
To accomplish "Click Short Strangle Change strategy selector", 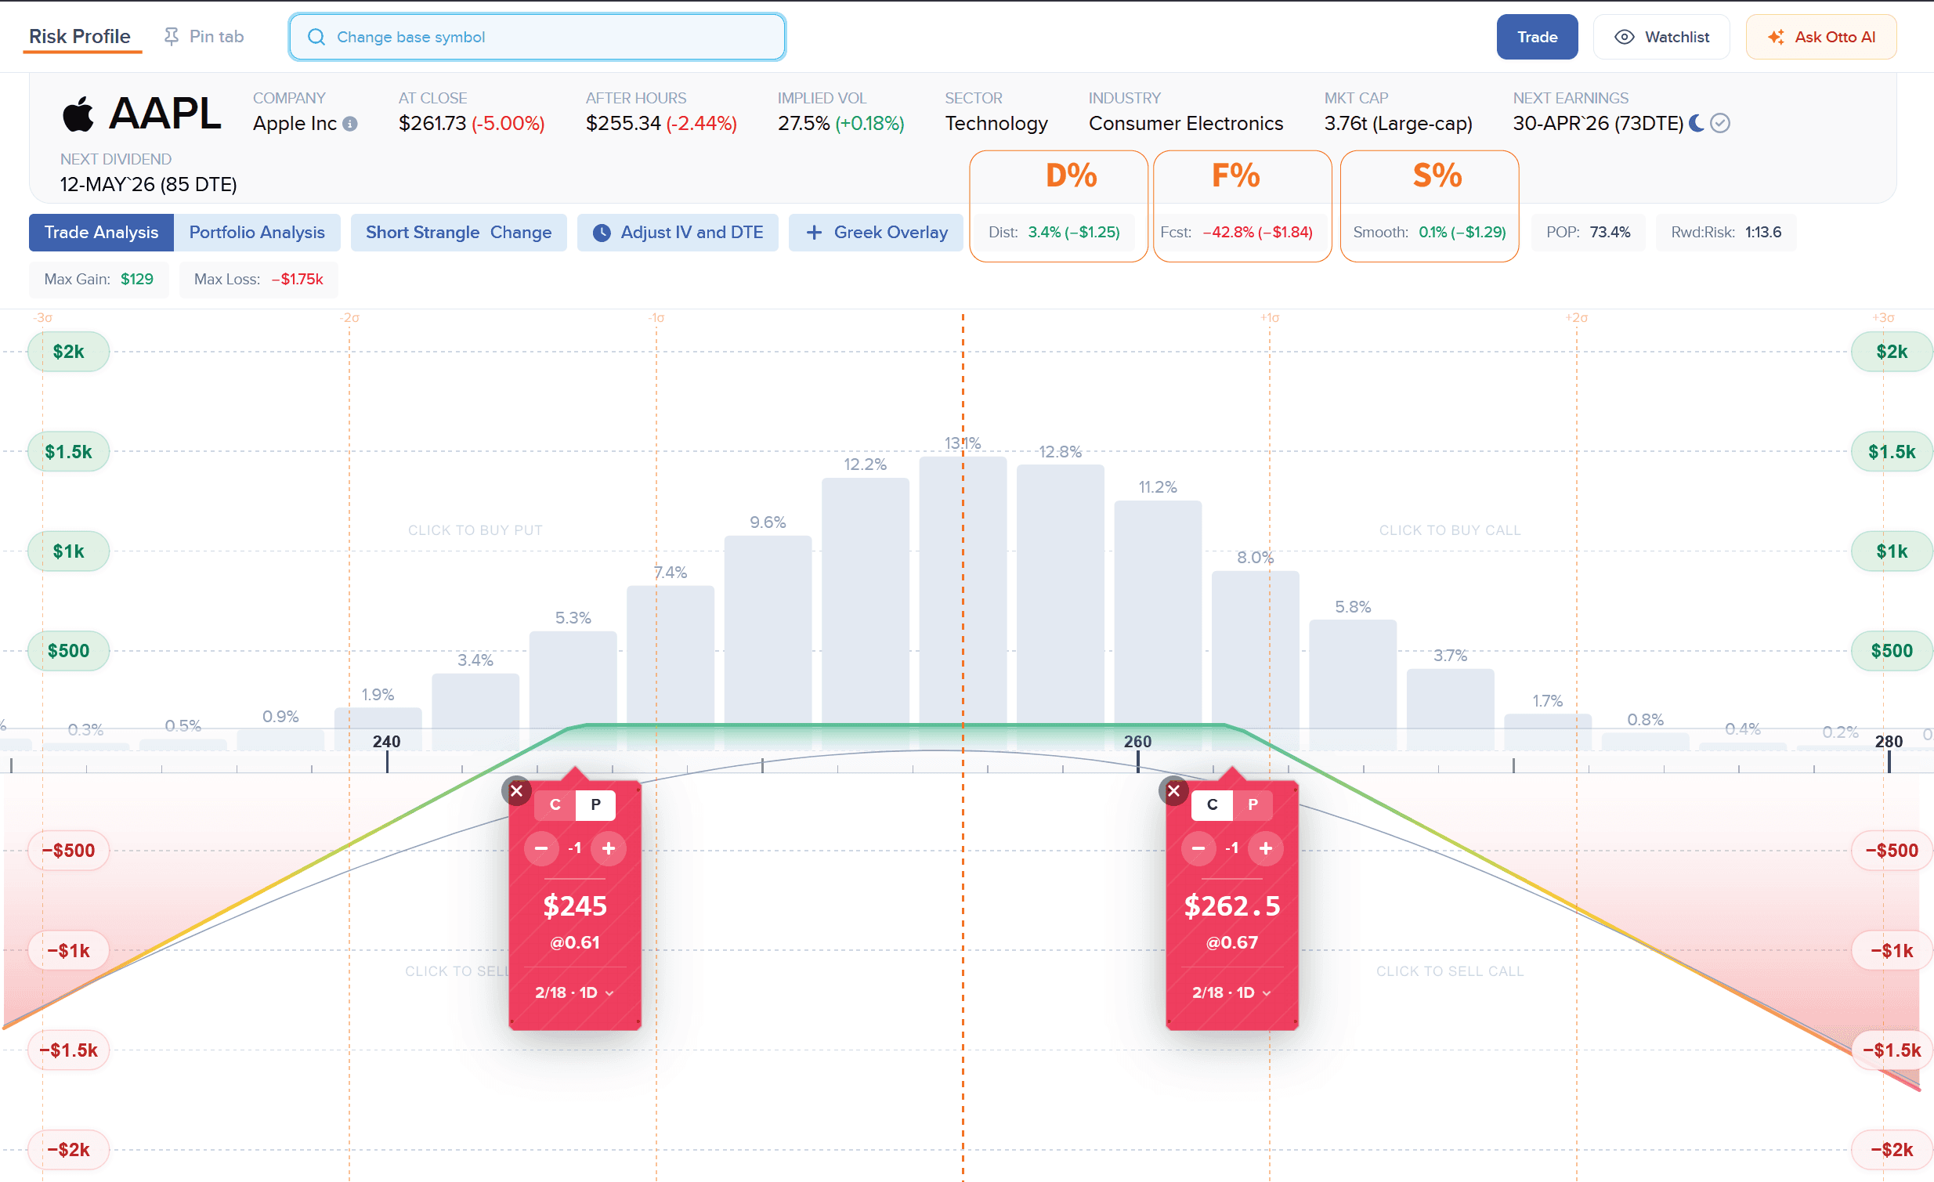I will (458, 233).
